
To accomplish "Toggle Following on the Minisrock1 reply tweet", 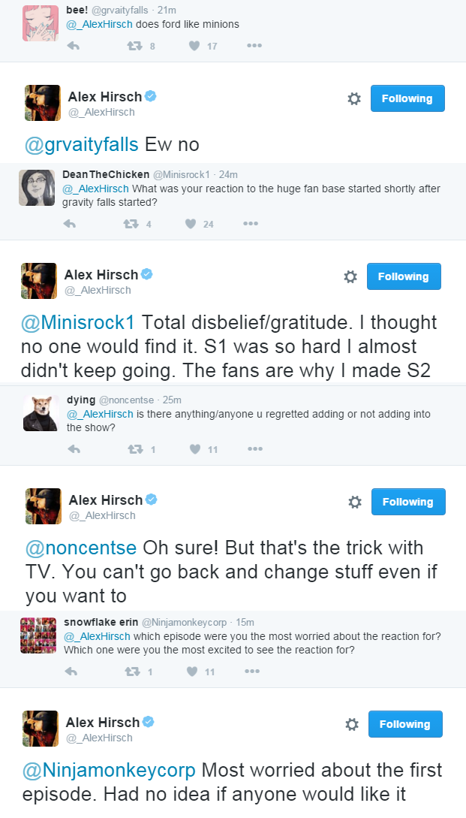I will (403, 276).
